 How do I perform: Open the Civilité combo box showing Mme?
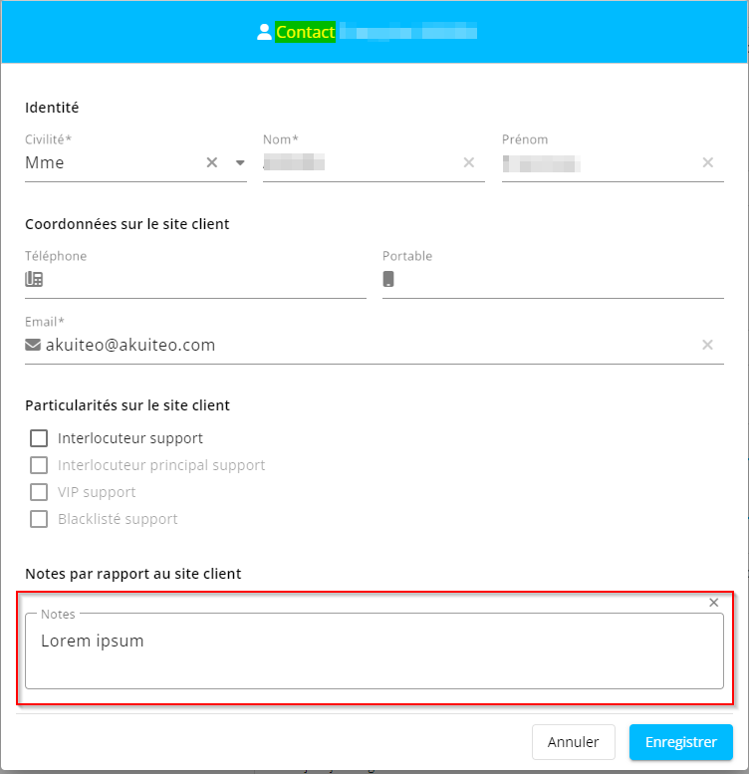pos(110,163)
